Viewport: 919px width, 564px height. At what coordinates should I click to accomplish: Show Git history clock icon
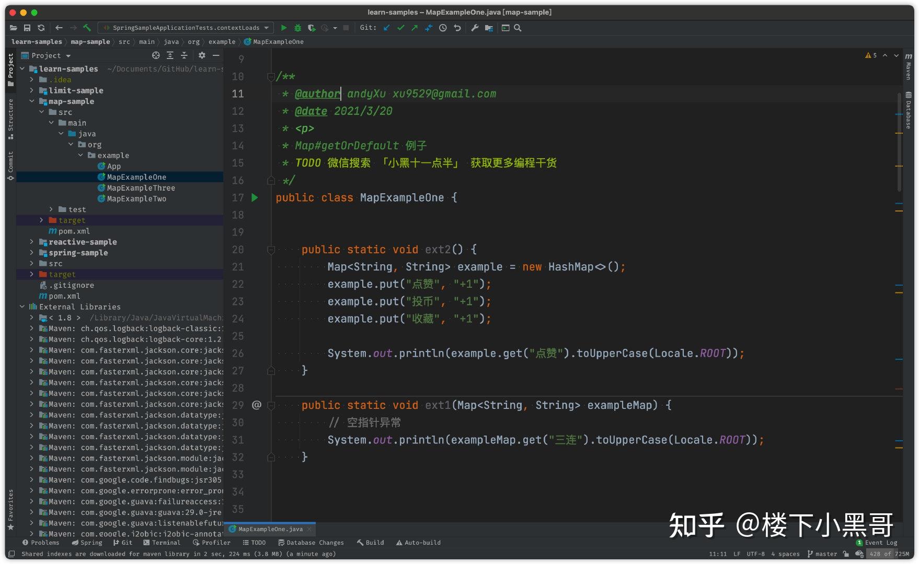[443, 28]
